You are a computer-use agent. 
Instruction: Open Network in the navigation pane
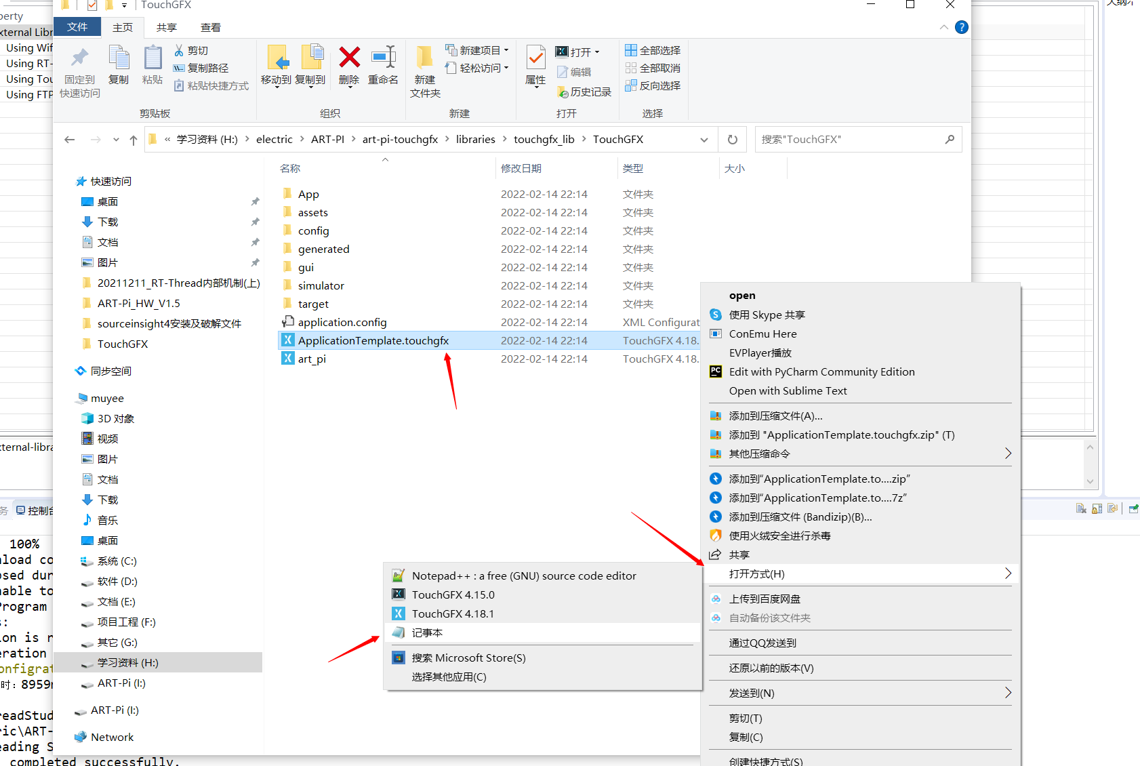pyautogui.click(x=112, y=738)
